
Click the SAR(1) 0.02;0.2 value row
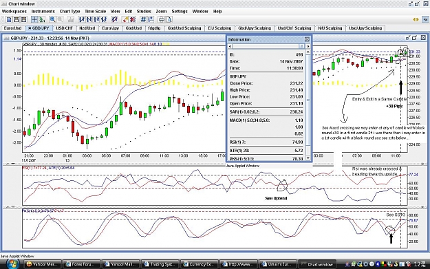266,111
